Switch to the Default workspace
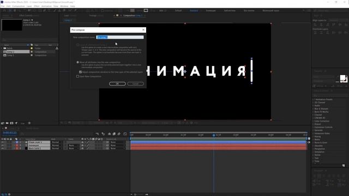This screenshot has width=349, height=196. 178,11
